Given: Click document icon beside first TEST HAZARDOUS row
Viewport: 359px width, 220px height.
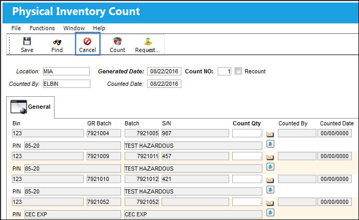Looking at the screenshot, I should (x=270, y=144).
